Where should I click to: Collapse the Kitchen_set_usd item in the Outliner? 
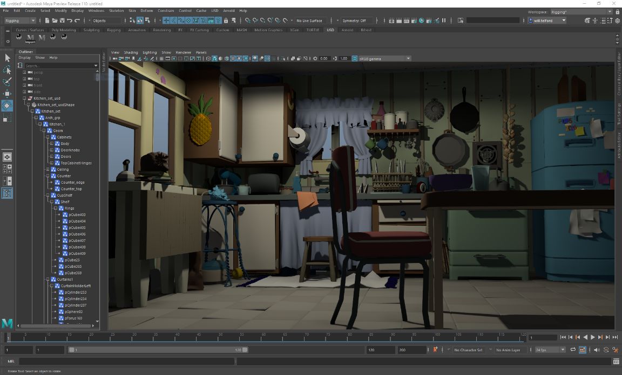click(25, 98)
